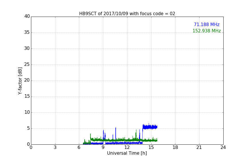Click the y-axis tick label 20
The width and height of the screenshot is (248, 165).
(27, 80)
